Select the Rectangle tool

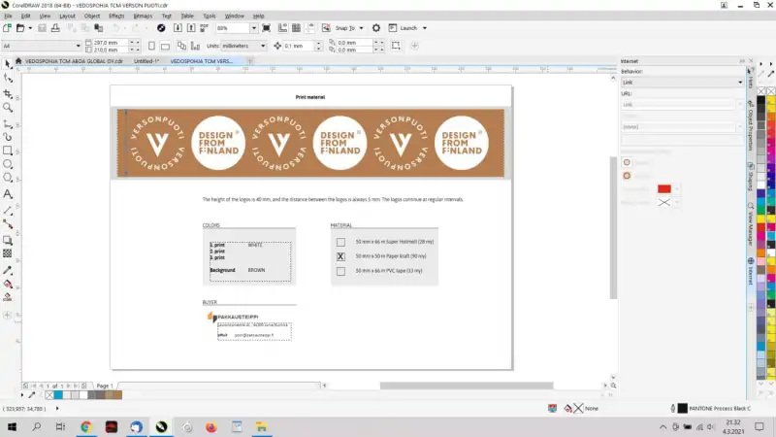tap(8, 151)
